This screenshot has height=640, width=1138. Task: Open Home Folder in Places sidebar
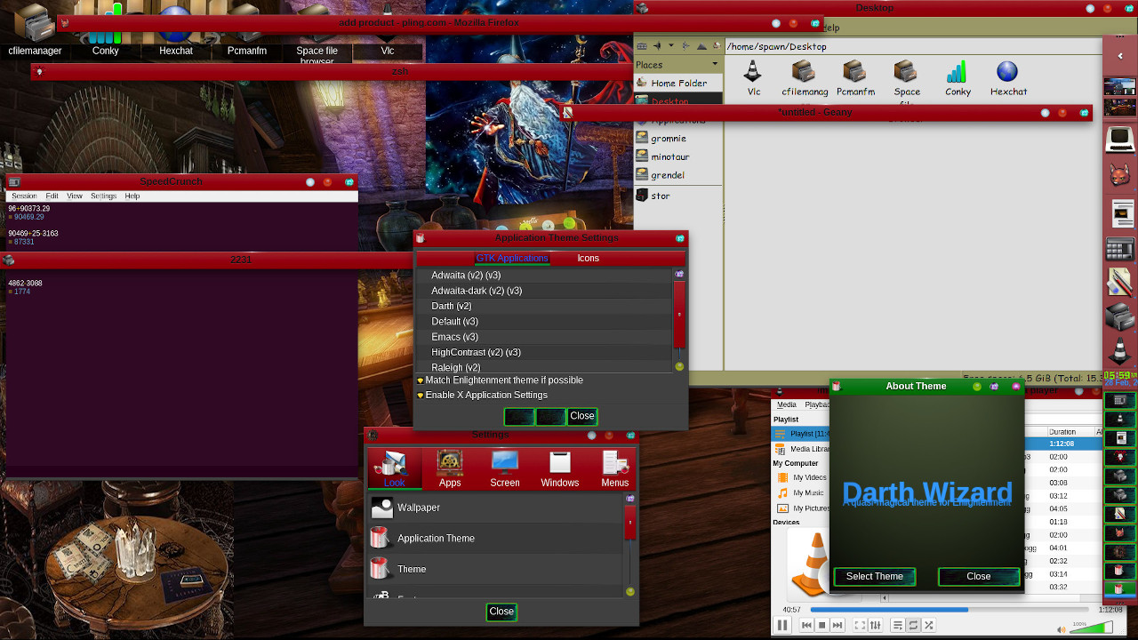tap(677, 83)
